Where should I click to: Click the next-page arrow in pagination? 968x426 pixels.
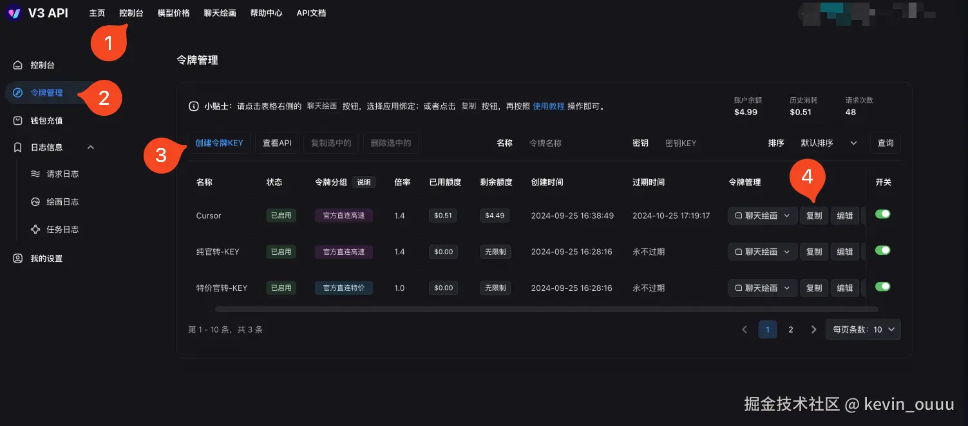(813, 329)
